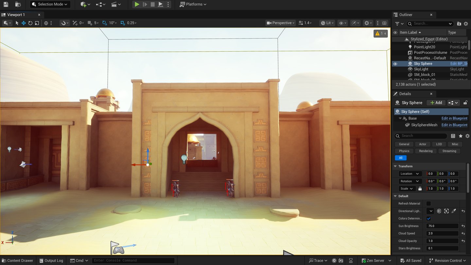
Task: Open the browse content folder icon
Action: [18, 4]
